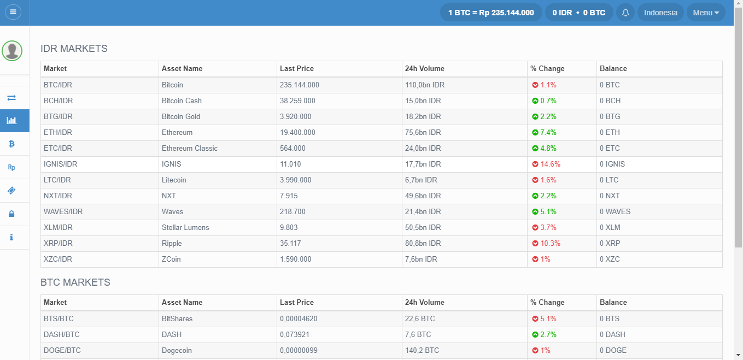Open the WAVES/IDR market row
The width and height of the screenshot is (743, 360).
tap(382, 212)
